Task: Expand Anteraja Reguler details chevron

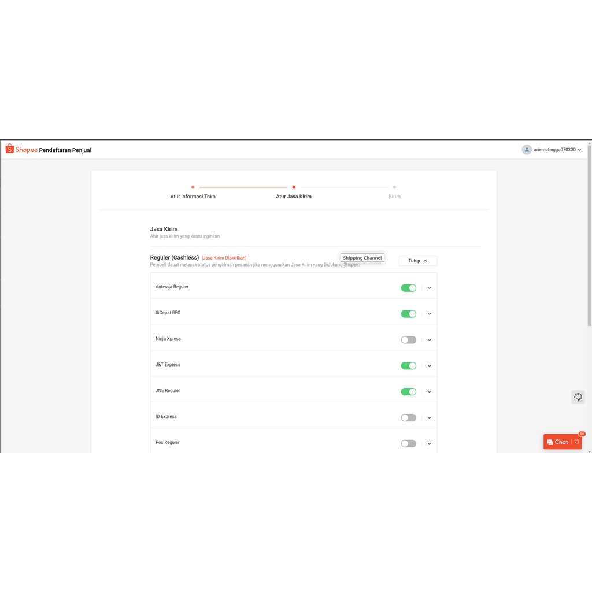Action: click(x=430, y=288)
